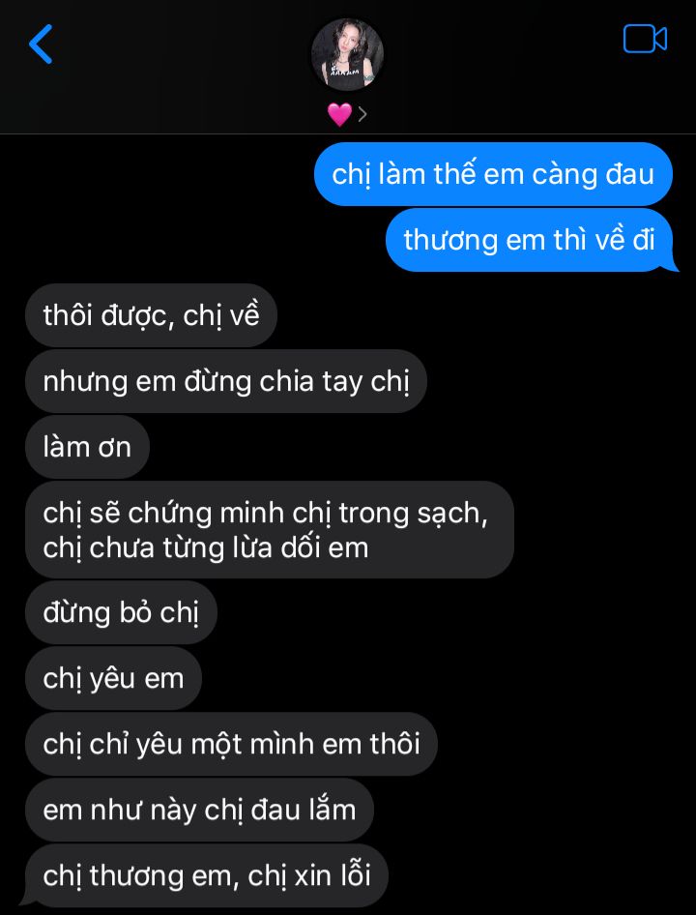Tap the 'thôi được, chị về' bubble
Image resolution: width=696 pixels, height=915 pixels.
151,315
